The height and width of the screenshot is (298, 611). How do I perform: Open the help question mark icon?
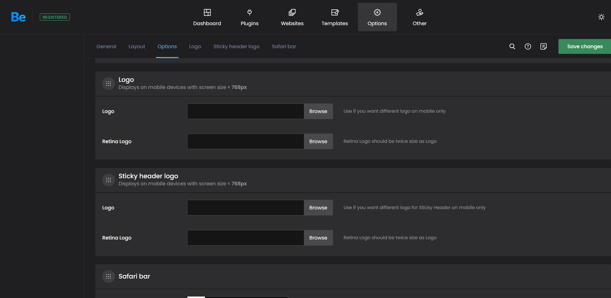pyautogui.click(x=528, y=46)
